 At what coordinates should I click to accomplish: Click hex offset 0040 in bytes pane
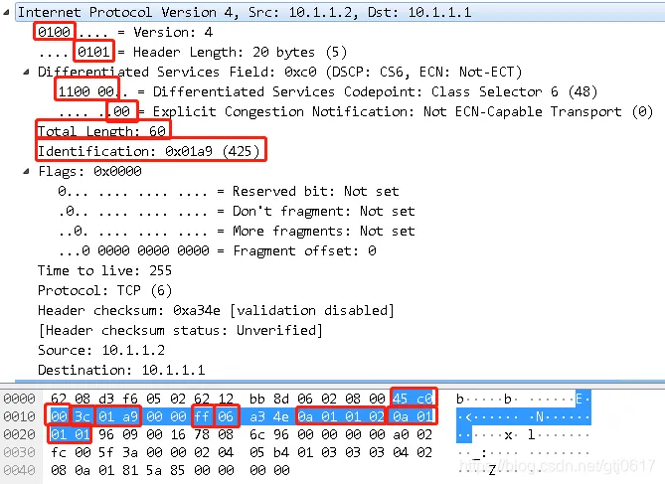[x=19, y=470]
